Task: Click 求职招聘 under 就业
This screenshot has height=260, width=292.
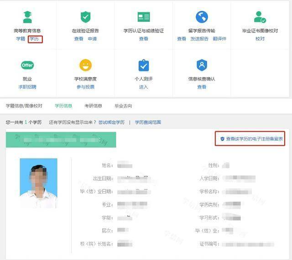Action: coord(27,87)
